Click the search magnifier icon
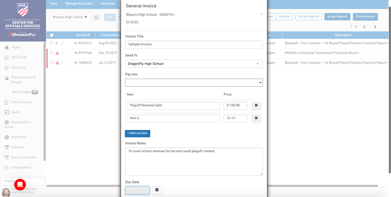Image resolution: width=391 pixels, height=197 pixels. pos(96,18)
